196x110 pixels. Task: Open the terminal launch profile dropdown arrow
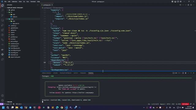click(x=181, y=73)
